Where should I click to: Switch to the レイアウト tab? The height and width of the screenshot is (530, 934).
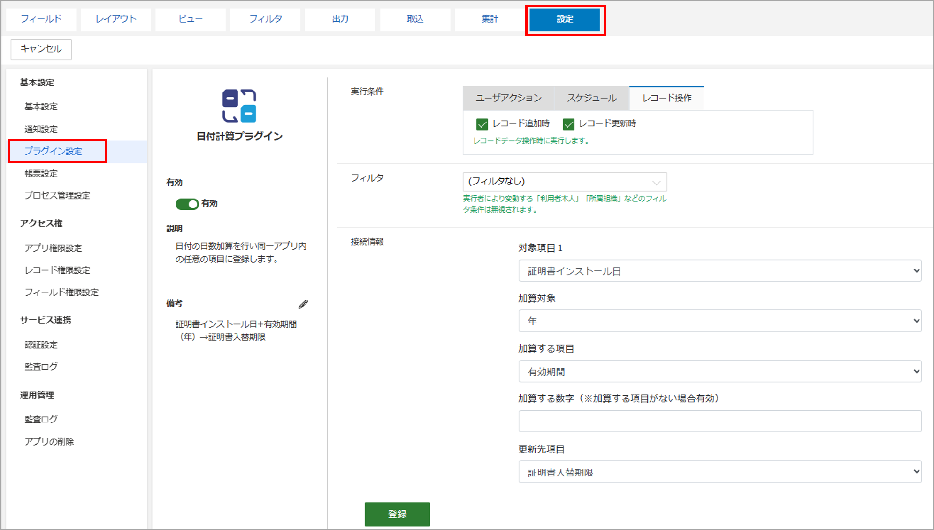point(116,19)
